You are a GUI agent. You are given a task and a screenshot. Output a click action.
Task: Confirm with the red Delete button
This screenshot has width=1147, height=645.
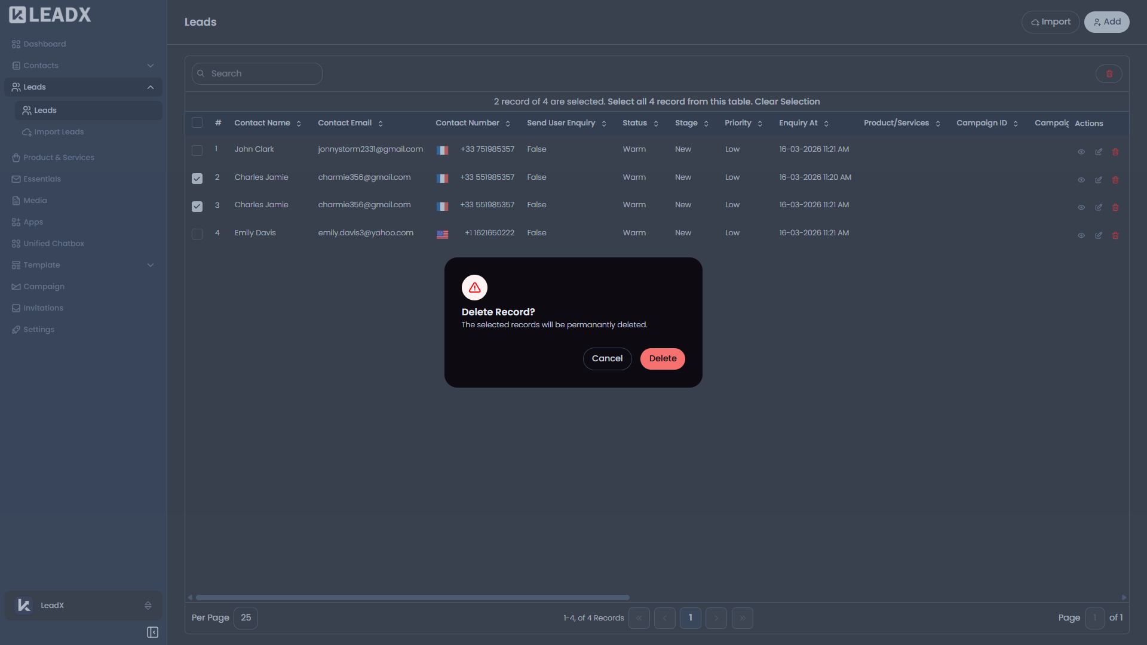[x=663, y=359]
